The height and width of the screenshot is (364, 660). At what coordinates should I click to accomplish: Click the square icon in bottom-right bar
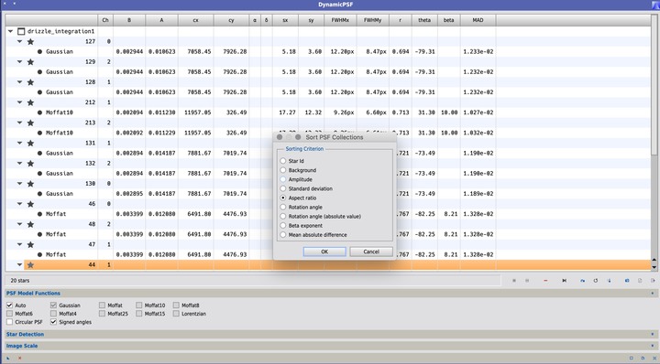632,359
